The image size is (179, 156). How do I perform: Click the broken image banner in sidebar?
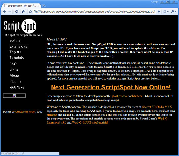(x=14, y=96)
